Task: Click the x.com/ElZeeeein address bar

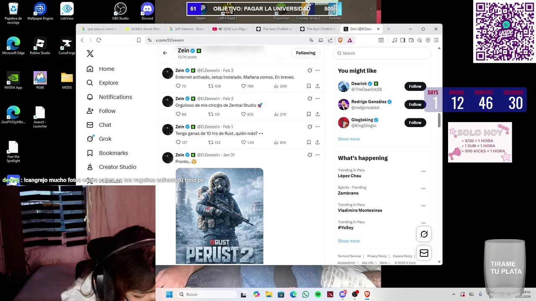Action: point(226,40)
